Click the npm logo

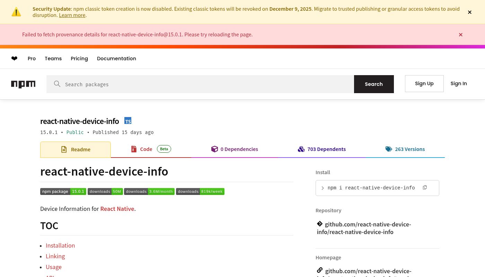[x=23, y=84]
